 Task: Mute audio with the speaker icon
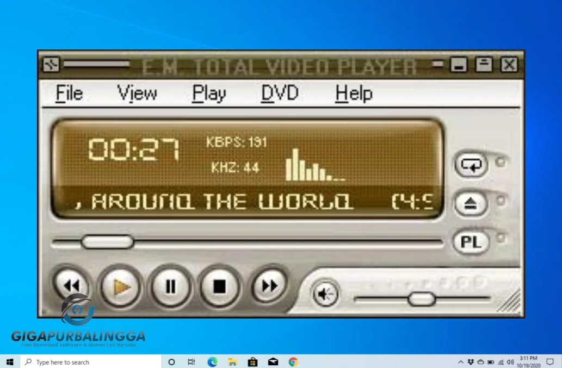tap(325, 294)
